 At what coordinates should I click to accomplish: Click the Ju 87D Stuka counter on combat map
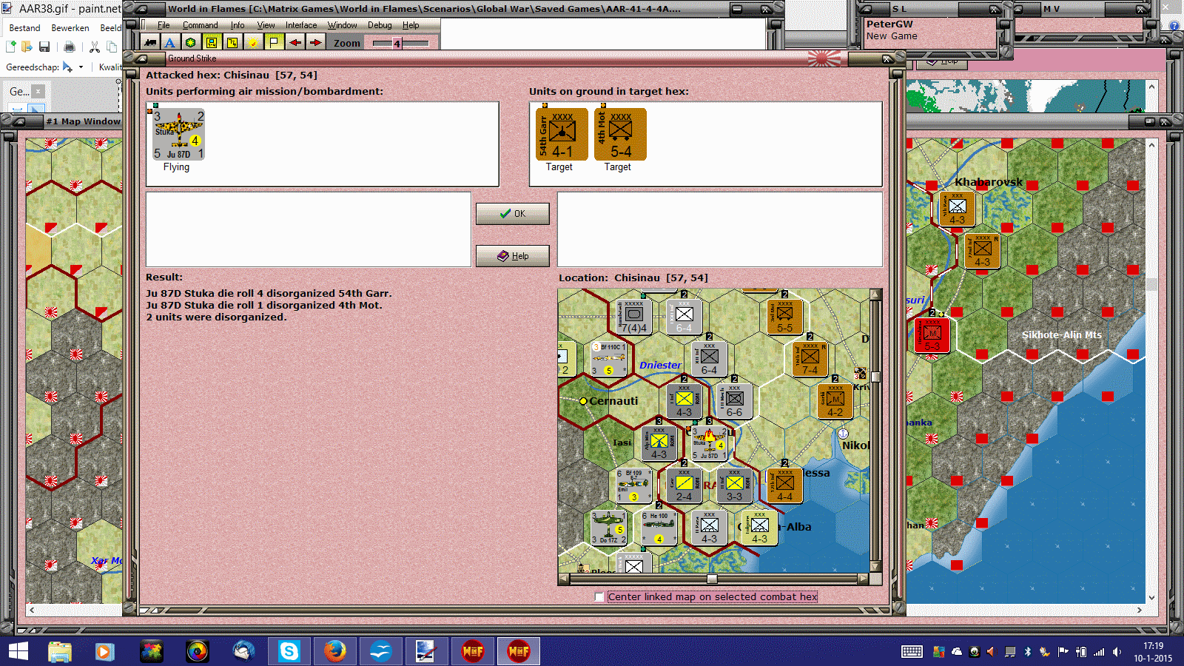click(709, 443)
